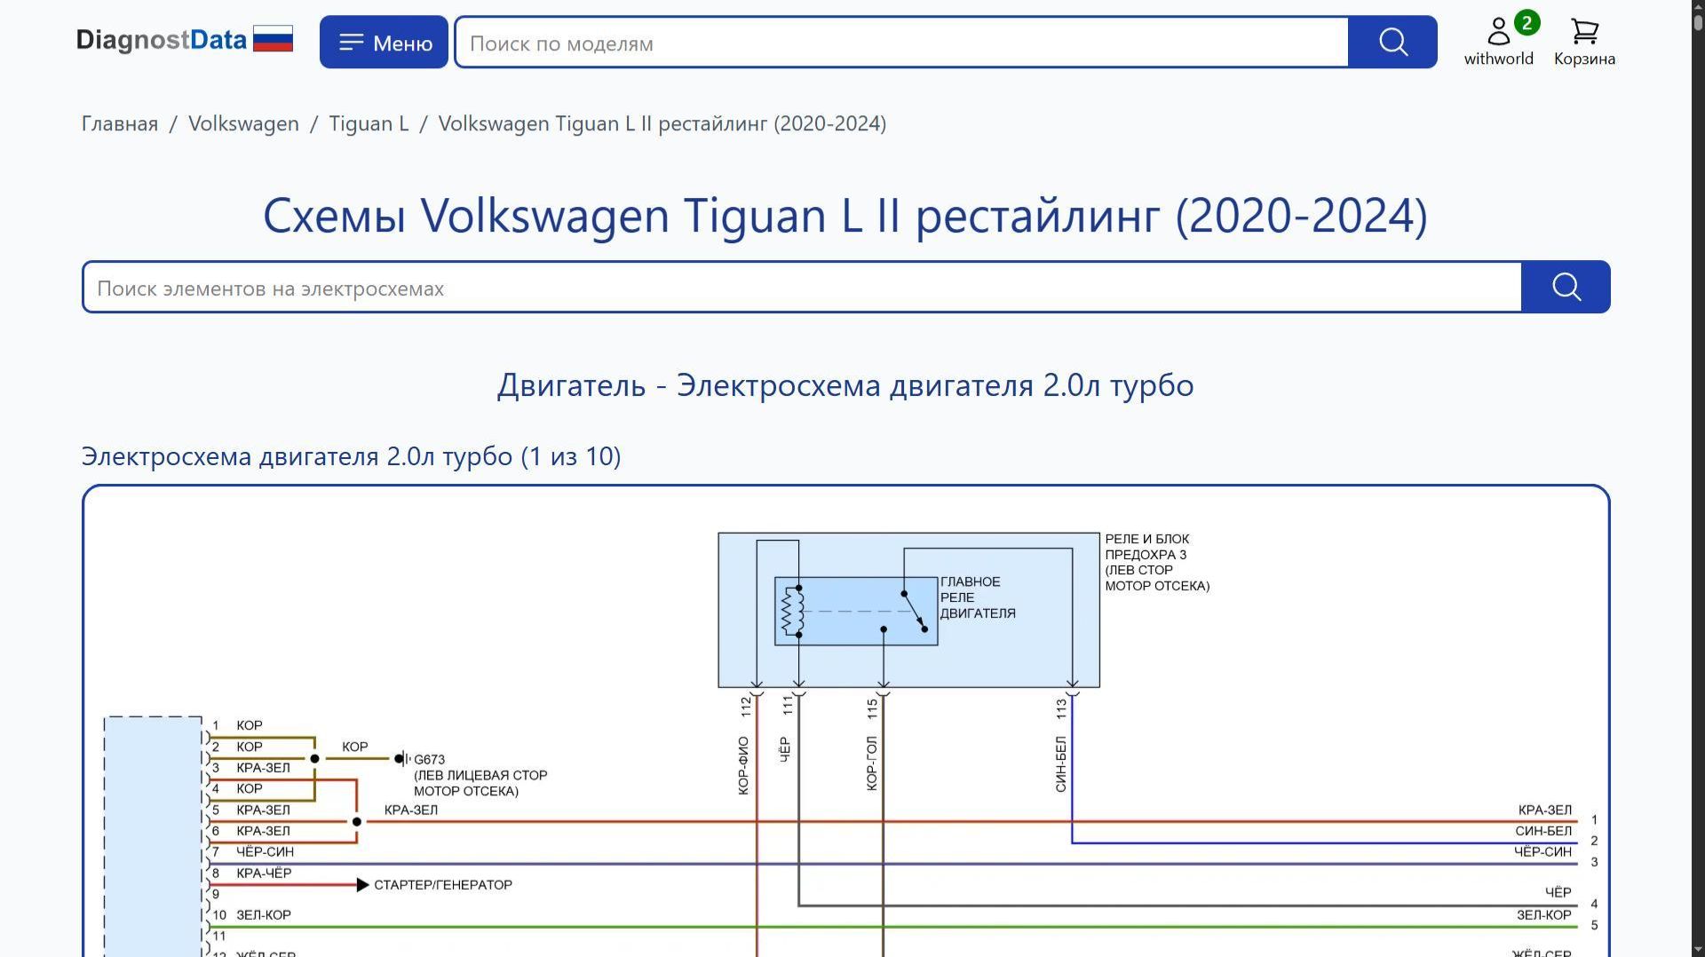The width and height of the screenshot is (1705, 957).
Task: Click the account name withworld
Action: coord(1499,59)
